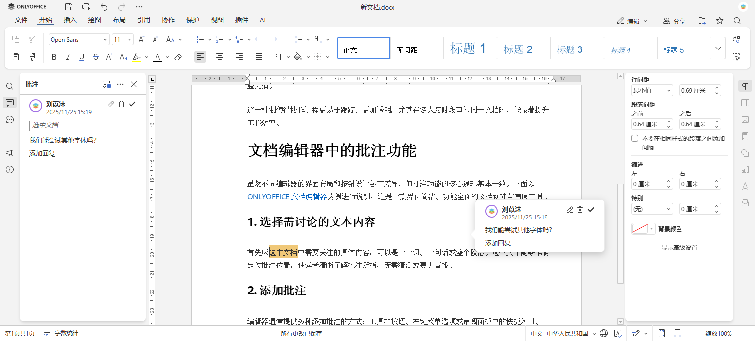Click 显示高级设置 link
This screenshot has width=755, height=341.
point(679,247)
